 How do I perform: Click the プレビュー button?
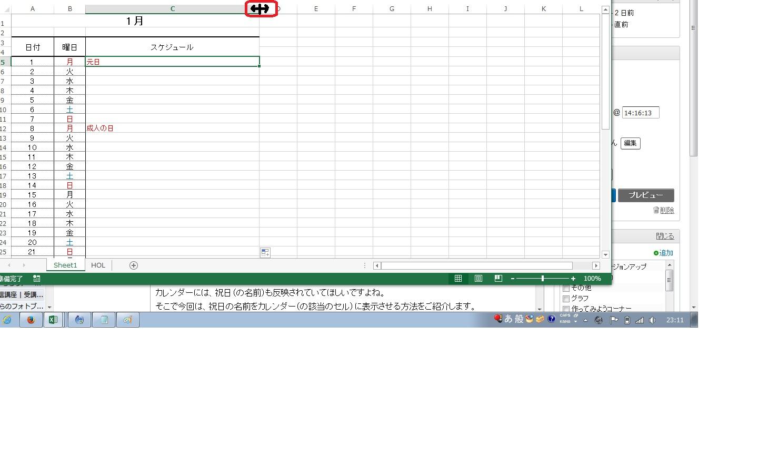click(646, 195)
